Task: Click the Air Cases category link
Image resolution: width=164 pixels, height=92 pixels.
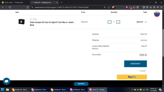Action: tap(33, 19)
